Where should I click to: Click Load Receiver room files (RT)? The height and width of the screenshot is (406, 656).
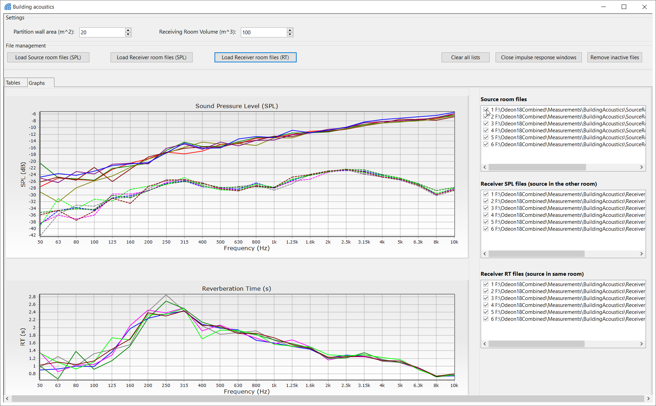click(255, 58)
